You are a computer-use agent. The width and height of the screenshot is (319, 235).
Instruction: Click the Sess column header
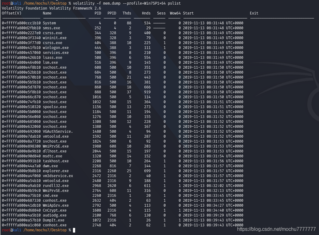pyautogui.click(x=161, y=13)
